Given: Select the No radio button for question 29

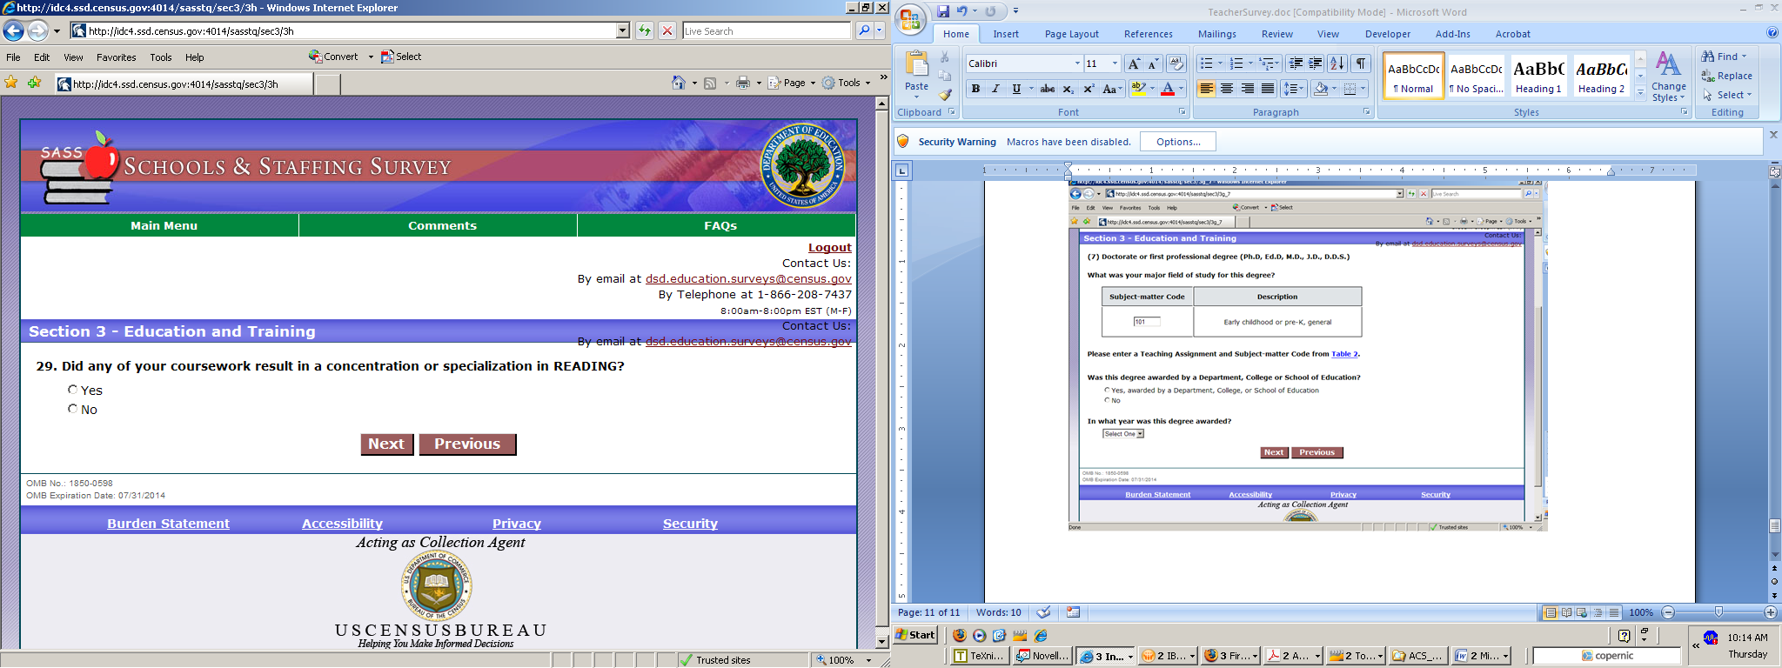Looking at the screenshot, I should (x=73, y=409).
